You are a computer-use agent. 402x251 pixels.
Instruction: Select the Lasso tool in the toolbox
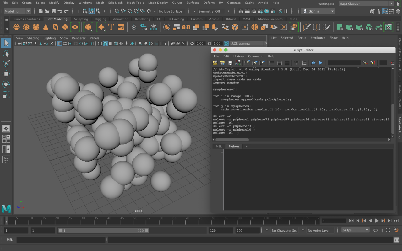(x=6, y=53)
